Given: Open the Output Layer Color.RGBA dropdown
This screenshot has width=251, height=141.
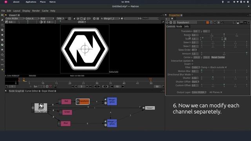Looking at the screenshot, I should point(199,92).
